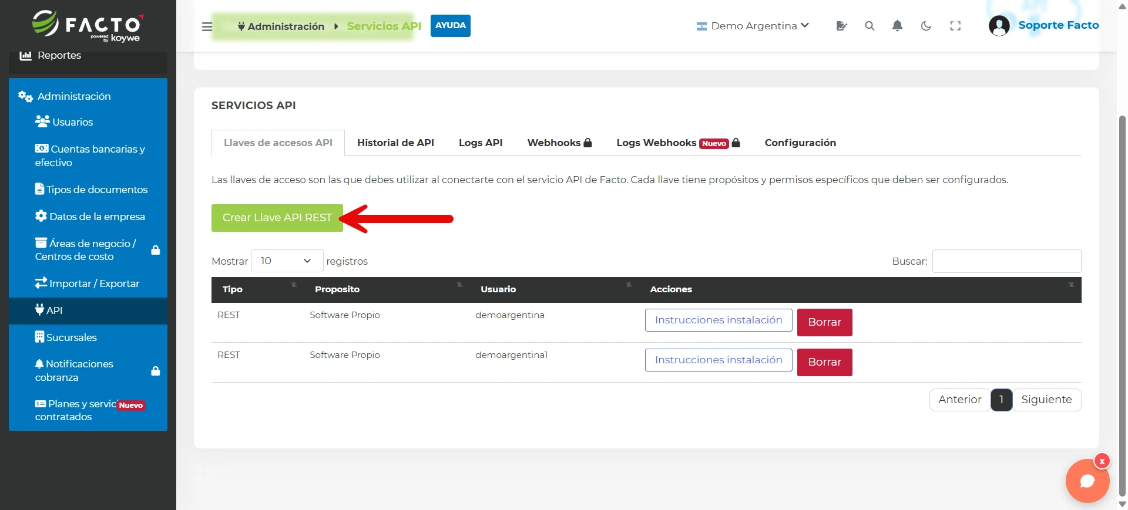Open Importar / Exportar sidebar item
Viewport: 1128px width, 510px height.
tap(88, 283)
